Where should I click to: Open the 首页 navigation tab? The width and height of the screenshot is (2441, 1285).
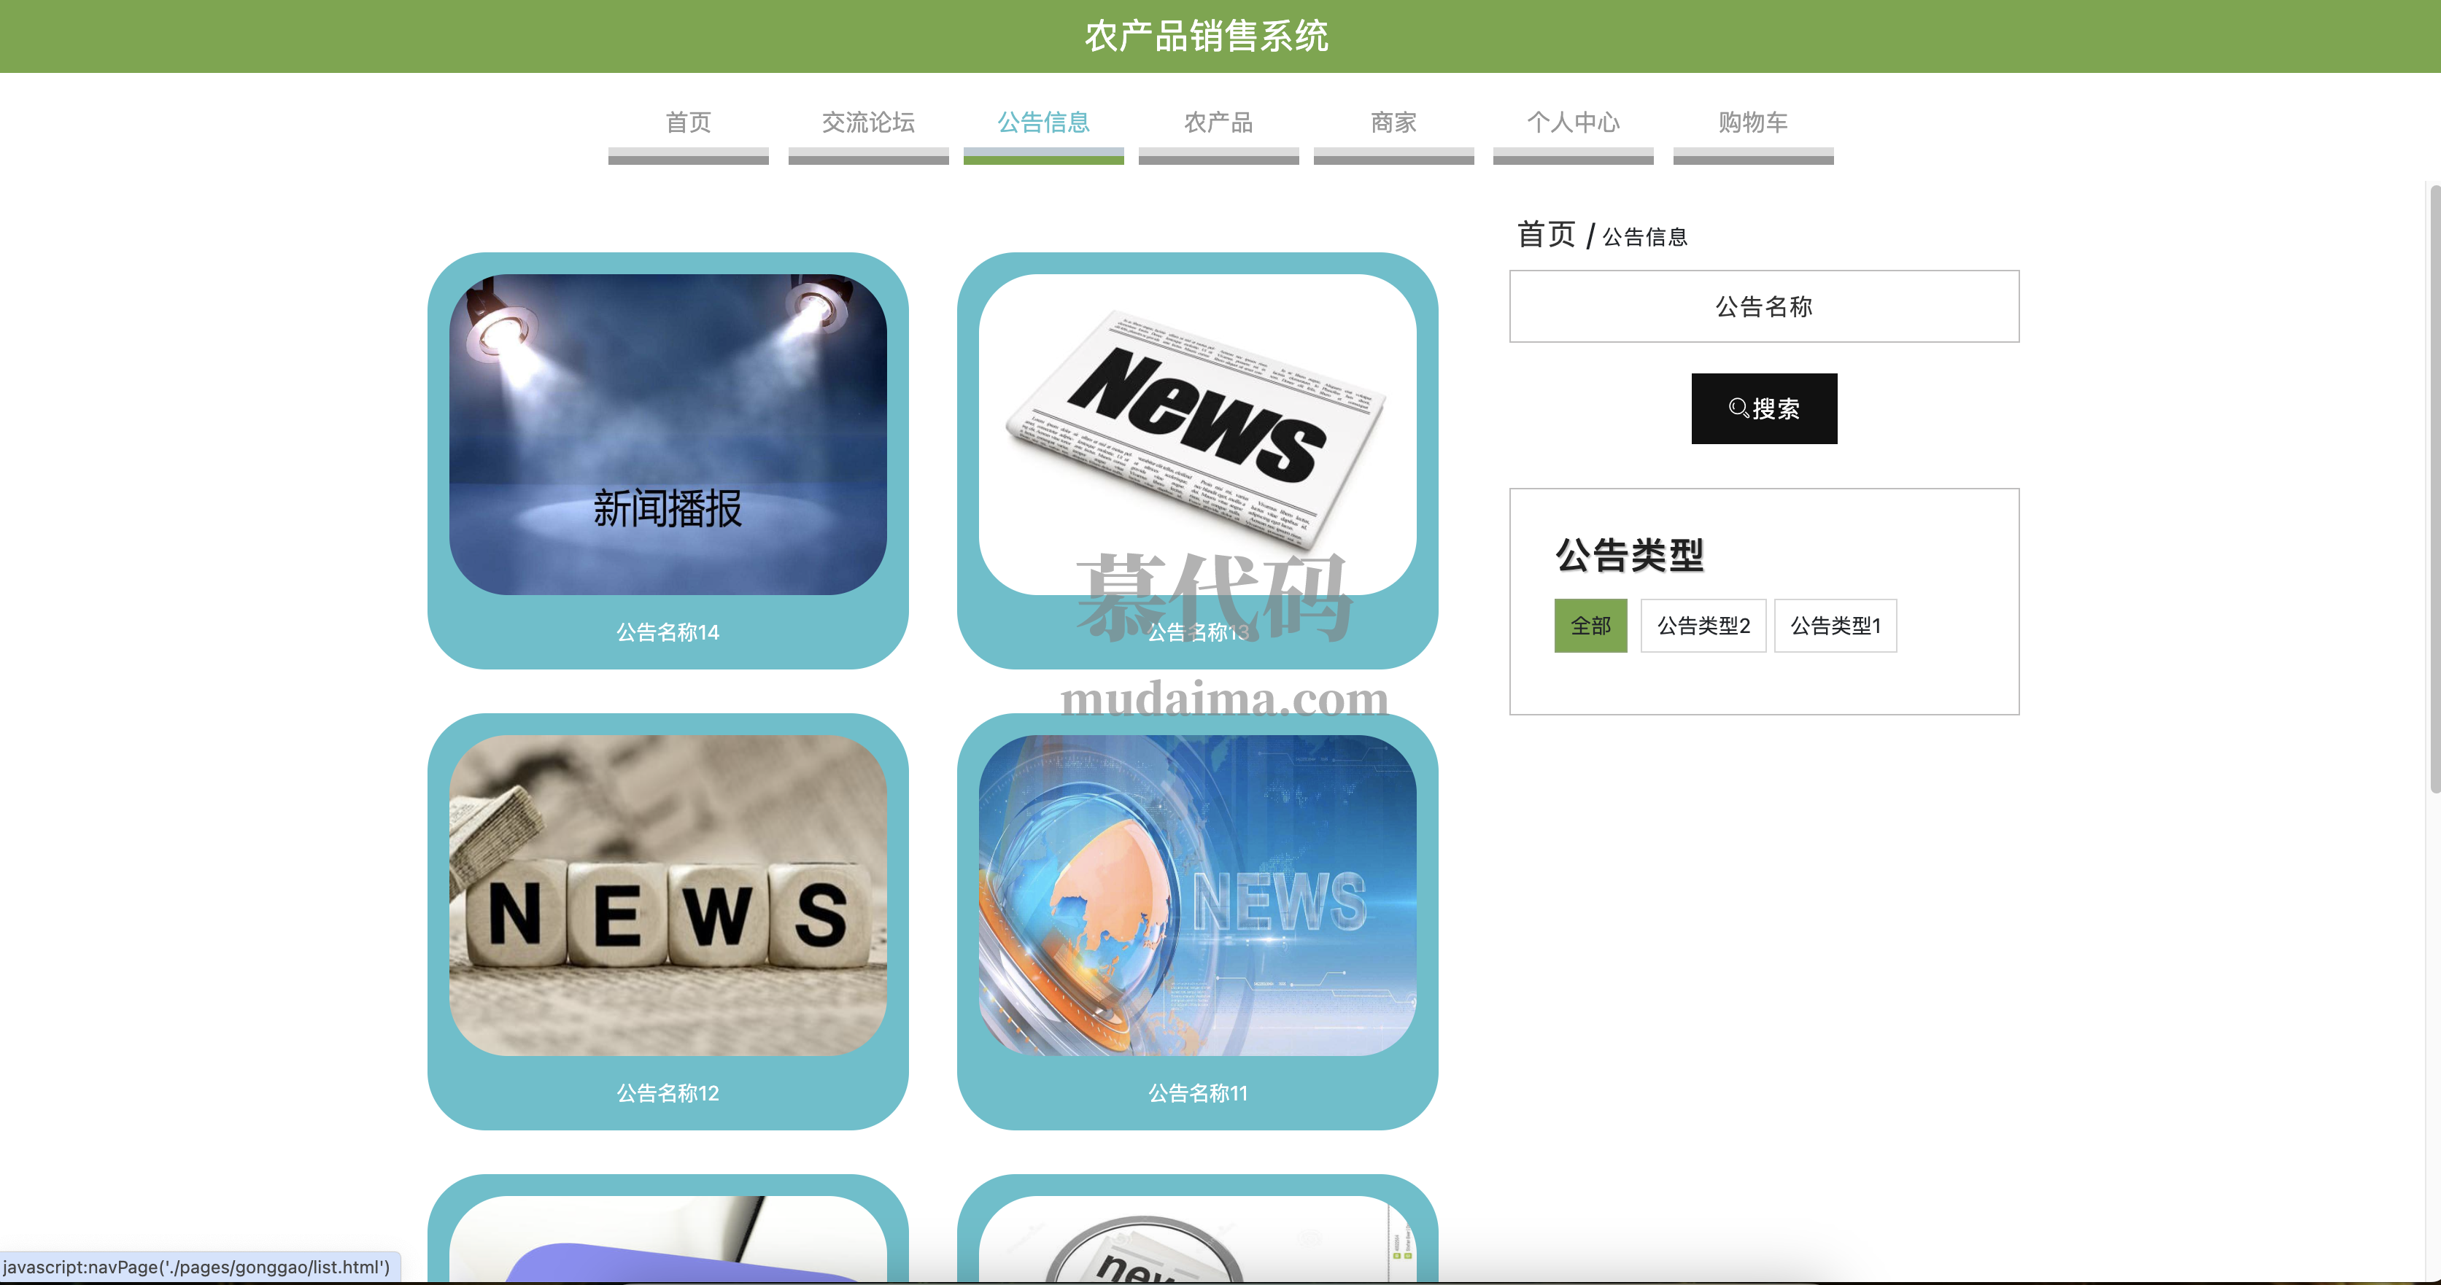tap(688, 123)
